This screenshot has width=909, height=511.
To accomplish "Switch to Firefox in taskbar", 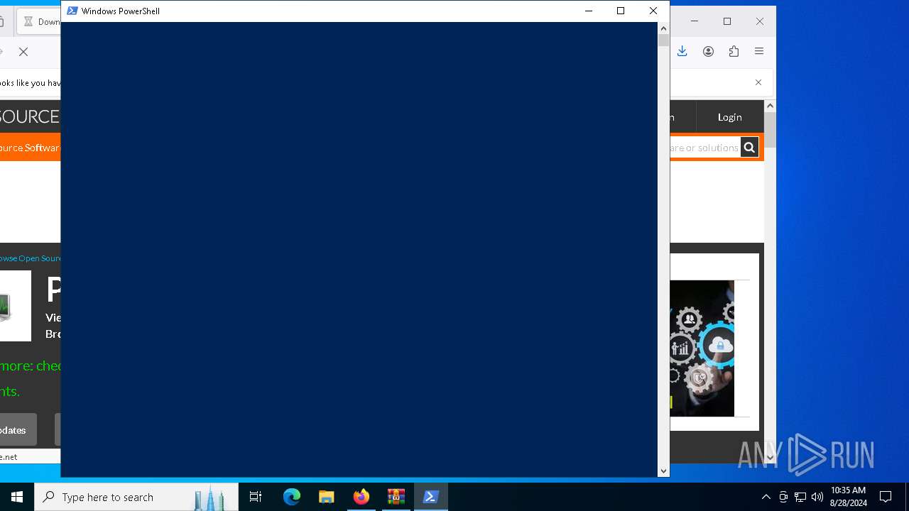I will 361,497.
